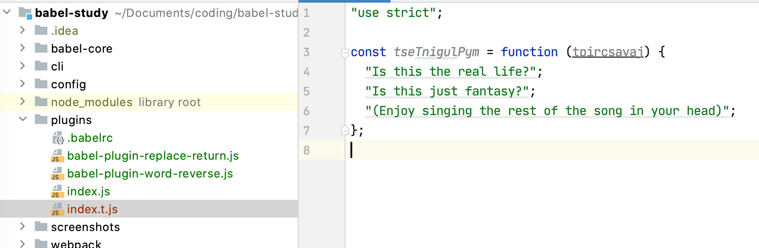Expand the babel-core folder chevron
This screenshot has width=759, height=248.
coord(22,48)
